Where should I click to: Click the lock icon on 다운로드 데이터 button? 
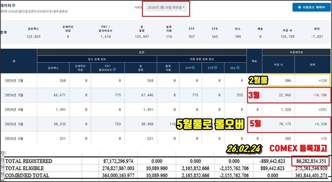click(x=299, y=7)
